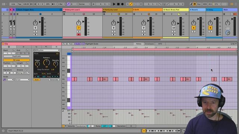Open the root note G dropdown in the control bar
Screen dimensions: 239x134
coord(74,4)
